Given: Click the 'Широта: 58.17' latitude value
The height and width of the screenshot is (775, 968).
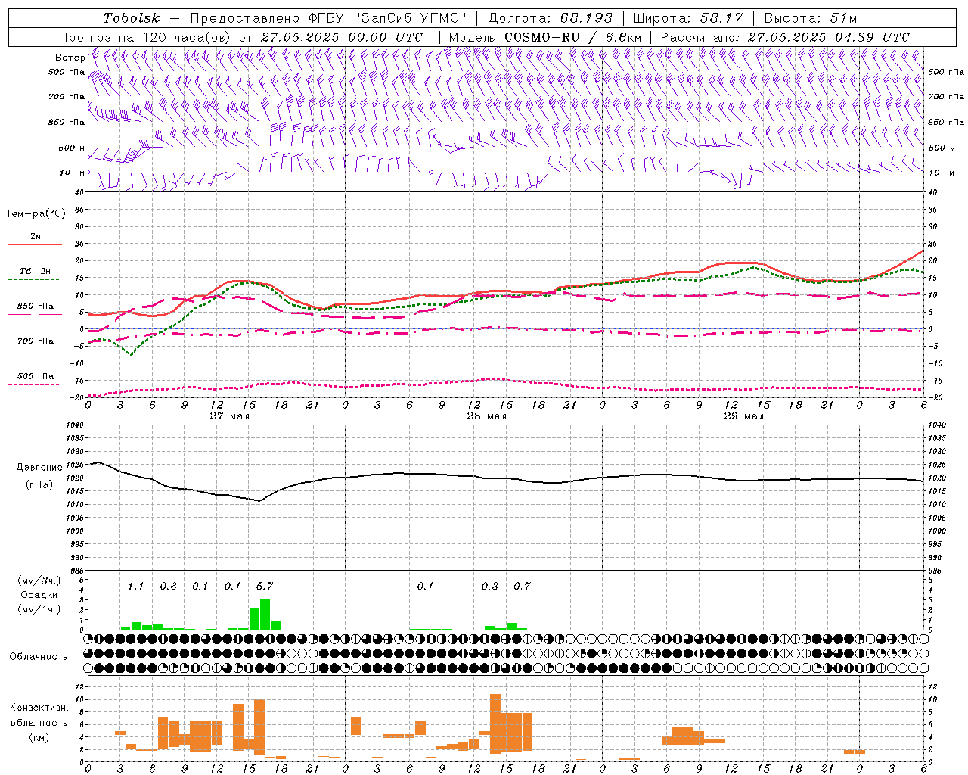Looking at the screenshot, I should [688, 18].
